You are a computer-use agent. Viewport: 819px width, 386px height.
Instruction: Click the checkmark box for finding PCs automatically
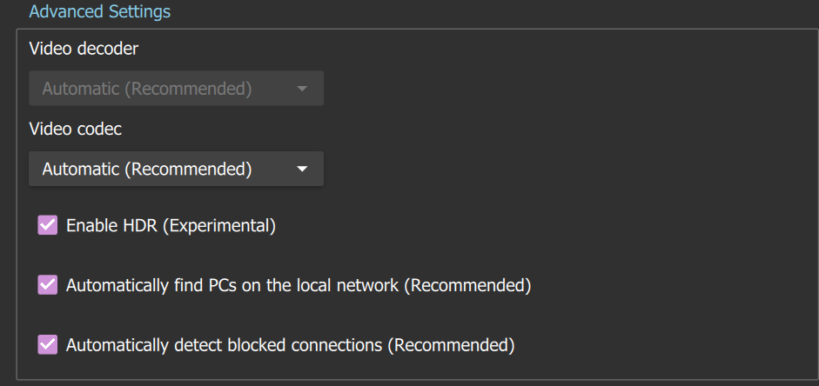click(x=47, y=285)
